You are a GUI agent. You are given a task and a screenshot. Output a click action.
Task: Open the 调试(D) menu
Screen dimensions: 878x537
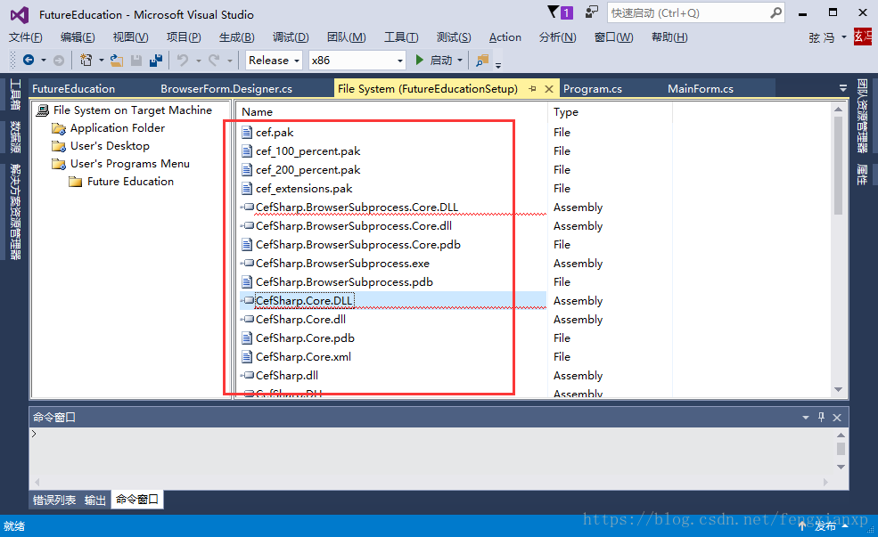[290, 37]
